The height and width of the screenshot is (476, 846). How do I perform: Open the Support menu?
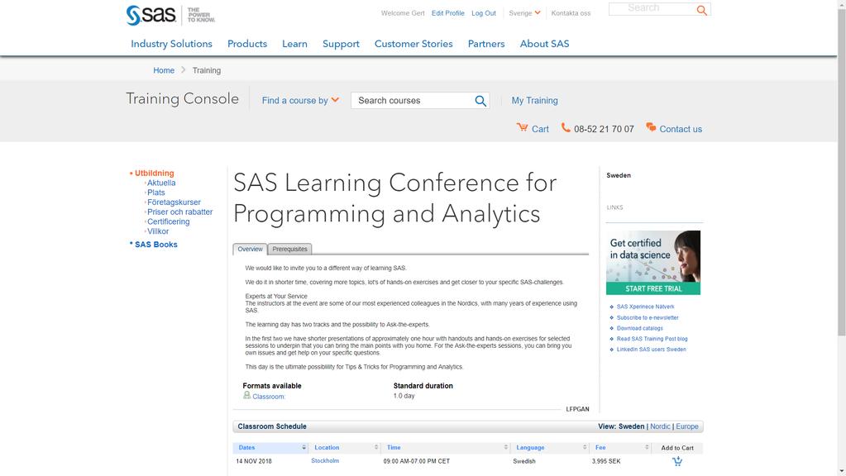[341, 44]
